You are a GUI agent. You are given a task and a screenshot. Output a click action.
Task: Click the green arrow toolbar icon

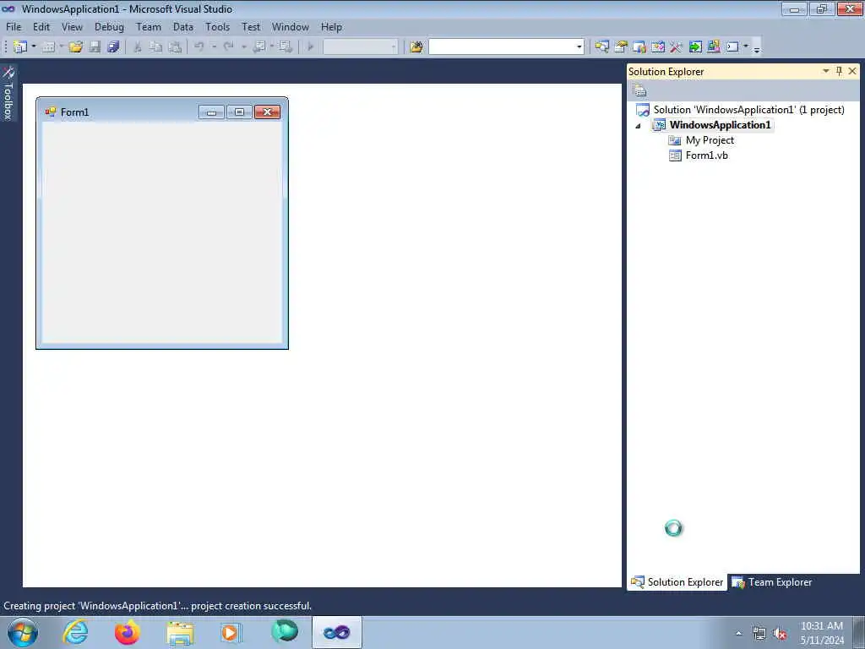(695, 47)
